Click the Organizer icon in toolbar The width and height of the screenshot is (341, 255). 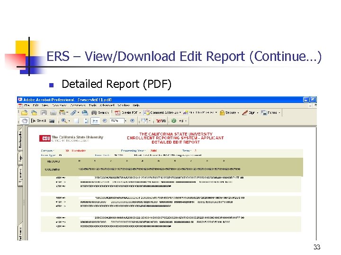(x=63, y=112)
